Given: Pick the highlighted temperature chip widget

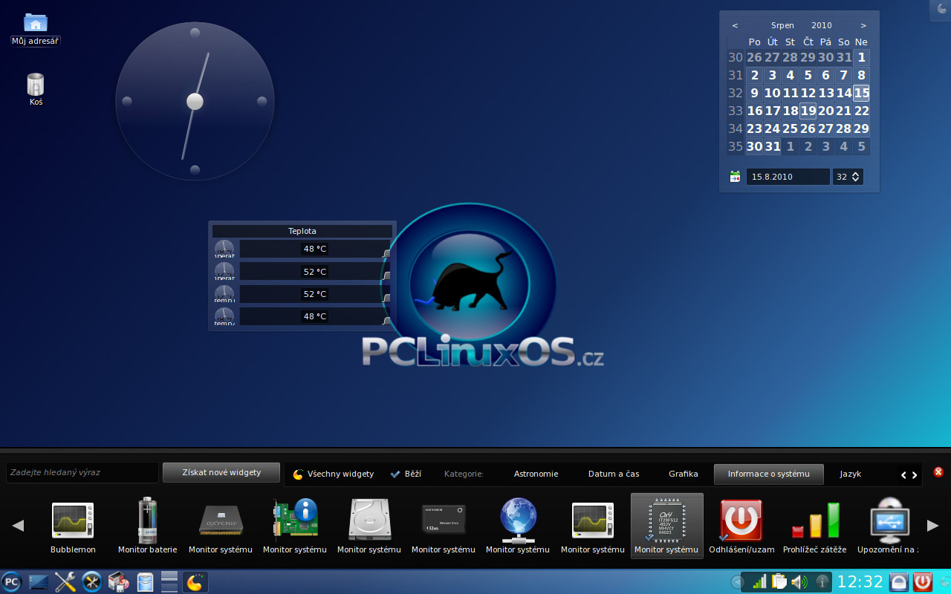Looking at the screenshot, I should click(666, 526).
